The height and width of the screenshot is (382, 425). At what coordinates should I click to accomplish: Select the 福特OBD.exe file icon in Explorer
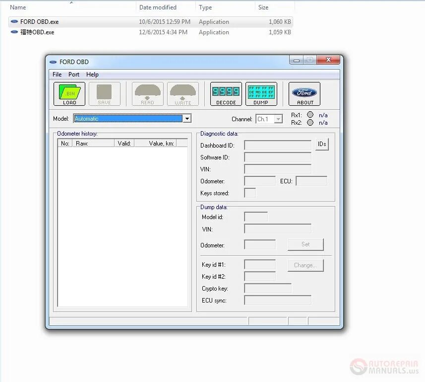click(x=14, y=32)
